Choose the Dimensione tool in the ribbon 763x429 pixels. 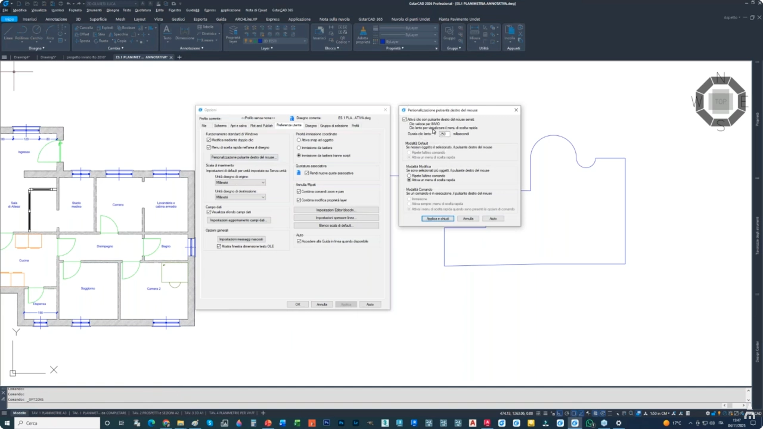[x=185, y=33]
